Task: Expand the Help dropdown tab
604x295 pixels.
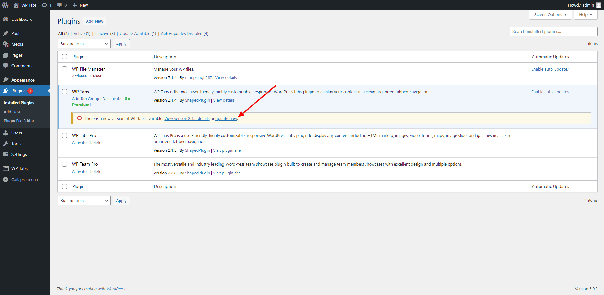Action: click(x=585, y=15)
